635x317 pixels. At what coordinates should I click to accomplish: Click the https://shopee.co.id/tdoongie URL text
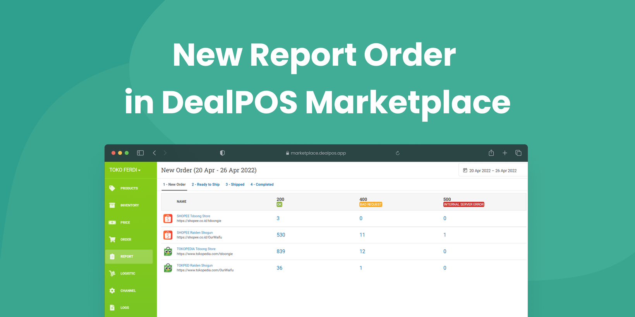point(199,221)
